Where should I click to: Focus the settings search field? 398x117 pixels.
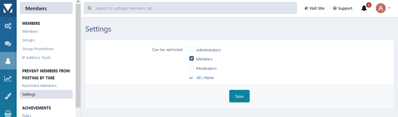pos(193,8)
